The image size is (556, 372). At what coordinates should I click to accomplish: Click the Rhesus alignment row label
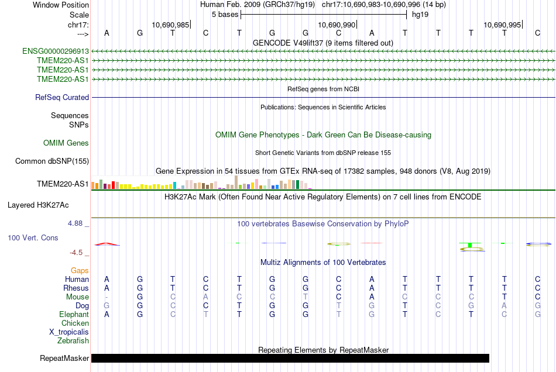click(76, 288)
